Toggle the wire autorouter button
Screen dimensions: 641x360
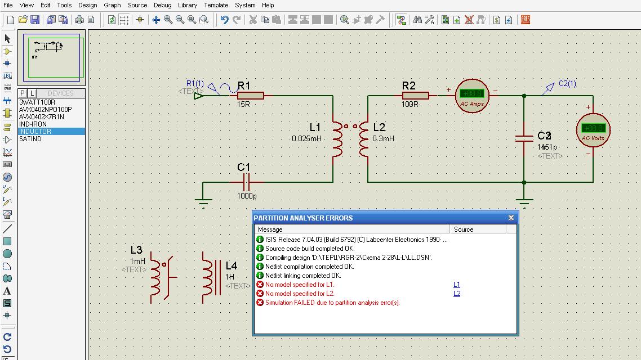401,20
